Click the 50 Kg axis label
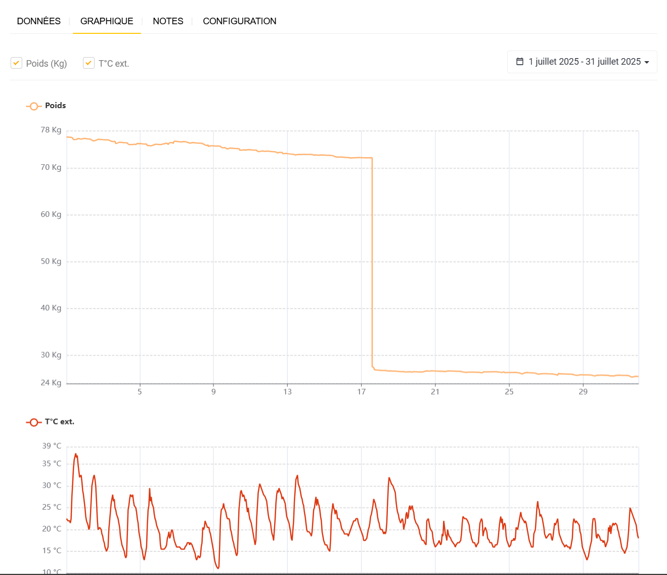The height and width of the screenshot is (575, 667). coord(51,261)
